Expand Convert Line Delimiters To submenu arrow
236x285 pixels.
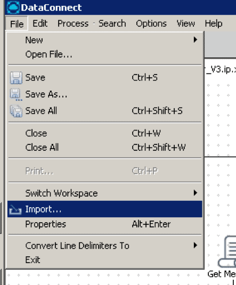click(196, 245)
